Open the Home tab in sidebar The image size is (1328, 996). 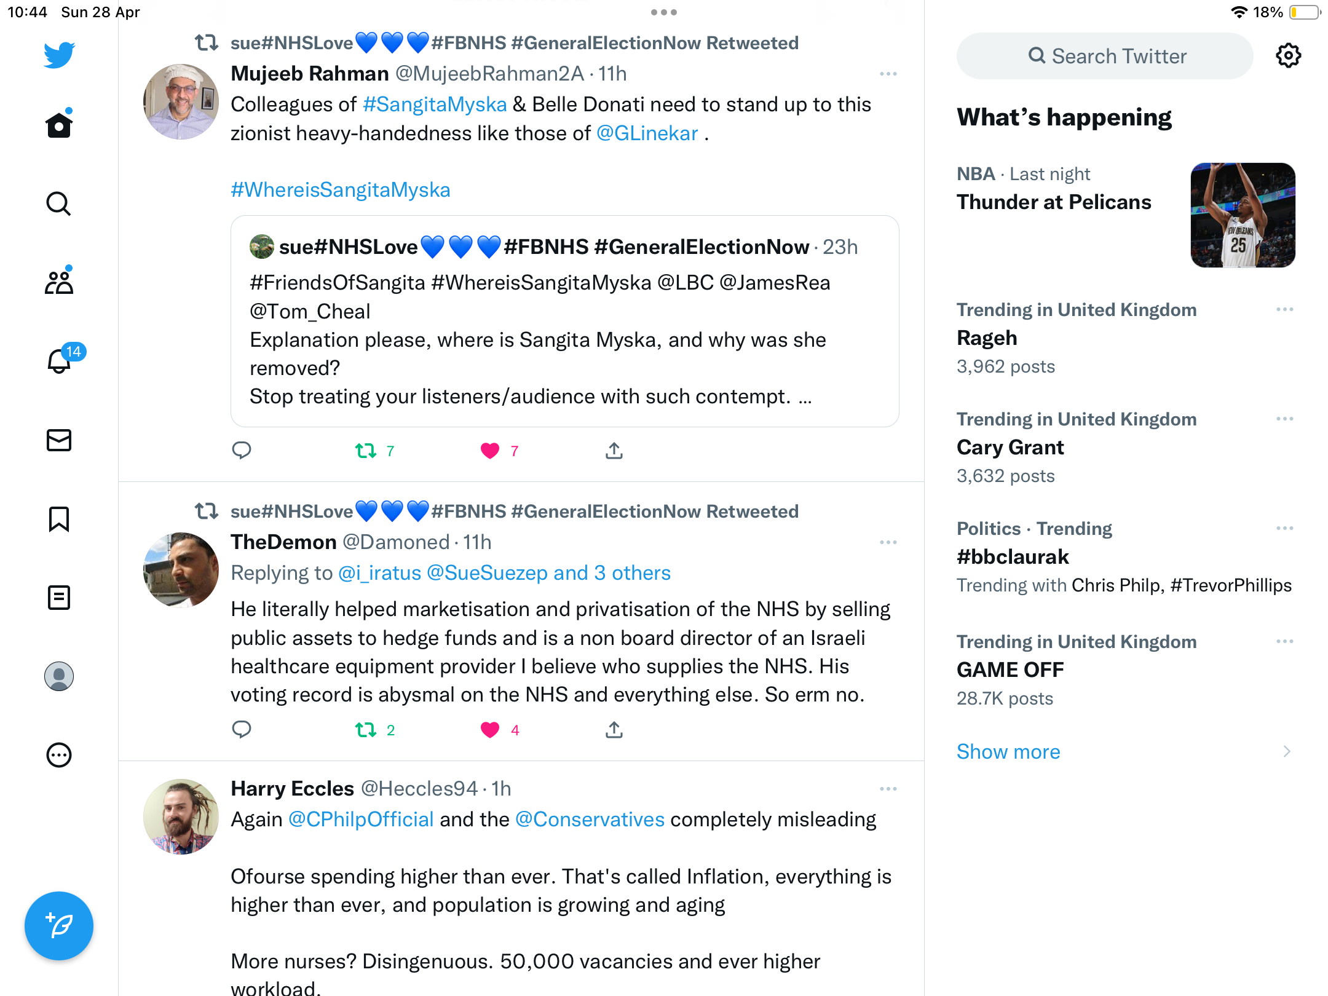pyautogui.click(x=59, y=125)
